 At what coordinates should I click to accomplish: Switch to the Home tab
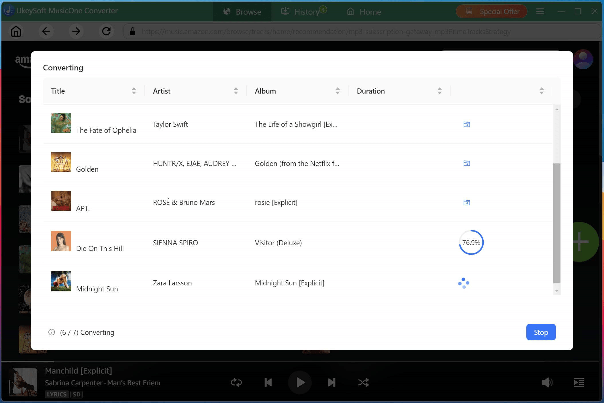364,11
